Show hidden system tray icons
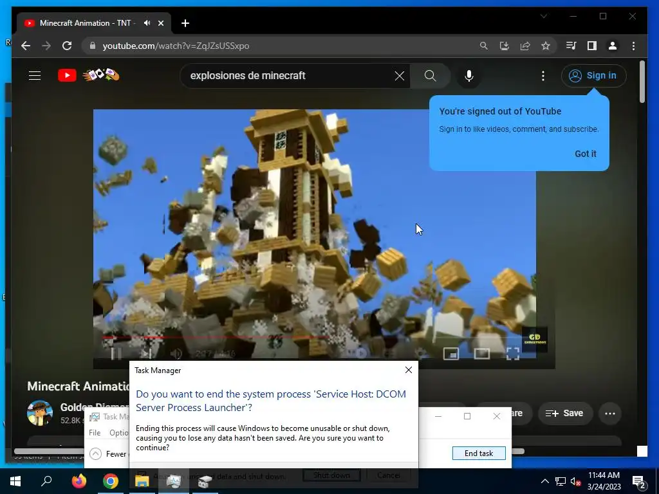The image size is (659, 494). point(544,481)
